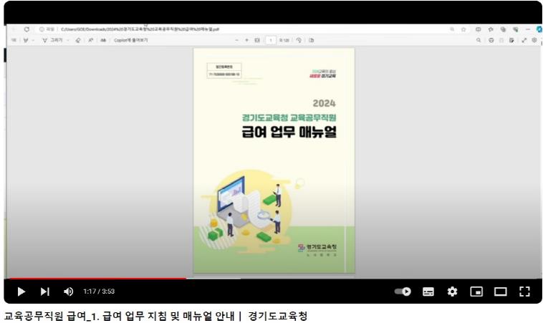This screenshot has height=323, width=543.
Task: Turn on subtitles/closed captions
Action: coord(428,291)
